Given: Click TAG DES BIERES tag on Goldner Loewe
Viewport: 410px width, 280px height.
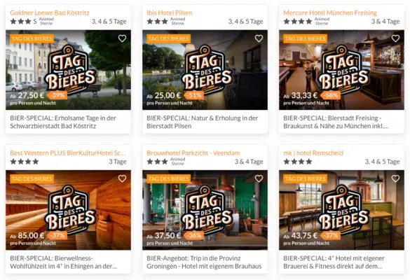Looking at the screenshot, I should [x=32, y=38].
